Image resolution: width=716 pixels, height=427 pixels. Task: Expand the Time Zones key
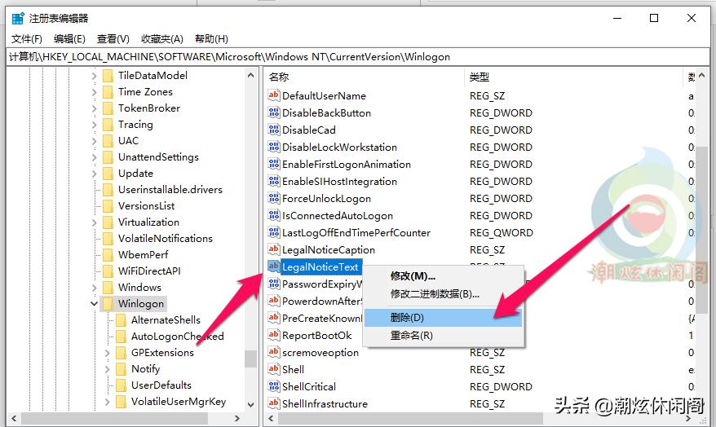[95, 92]
